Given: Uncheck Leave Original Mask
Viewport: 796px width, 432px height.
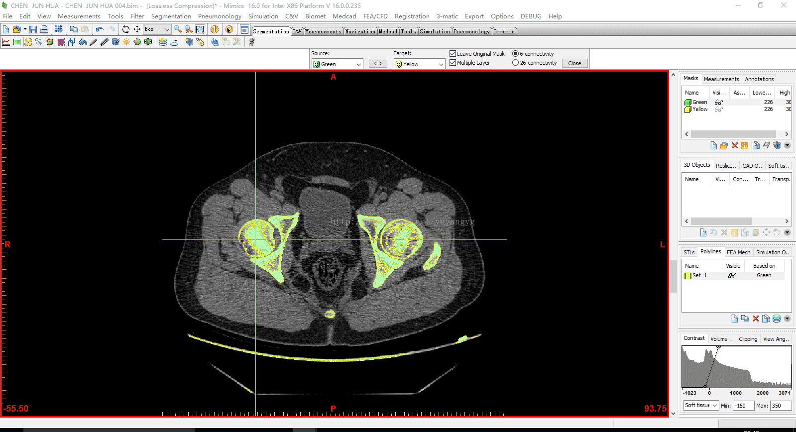Looking at the screenshot, I should click(x=453, y=54).
